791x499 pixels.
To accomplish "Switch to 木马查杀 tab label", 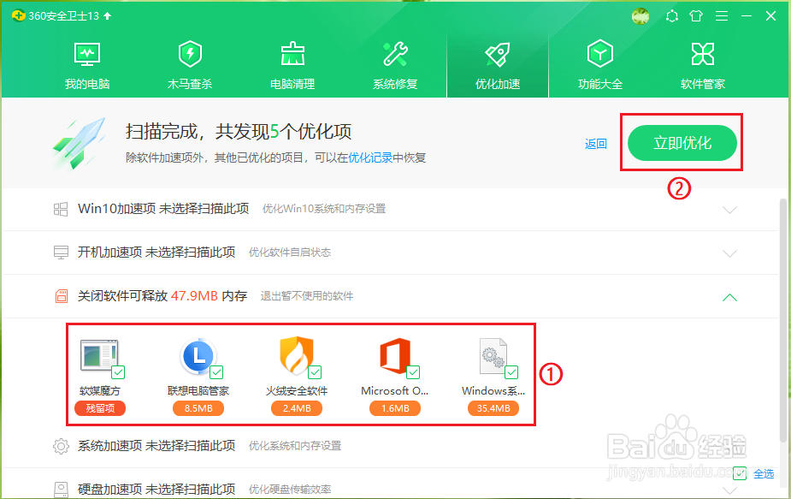I will click(190, 84).
